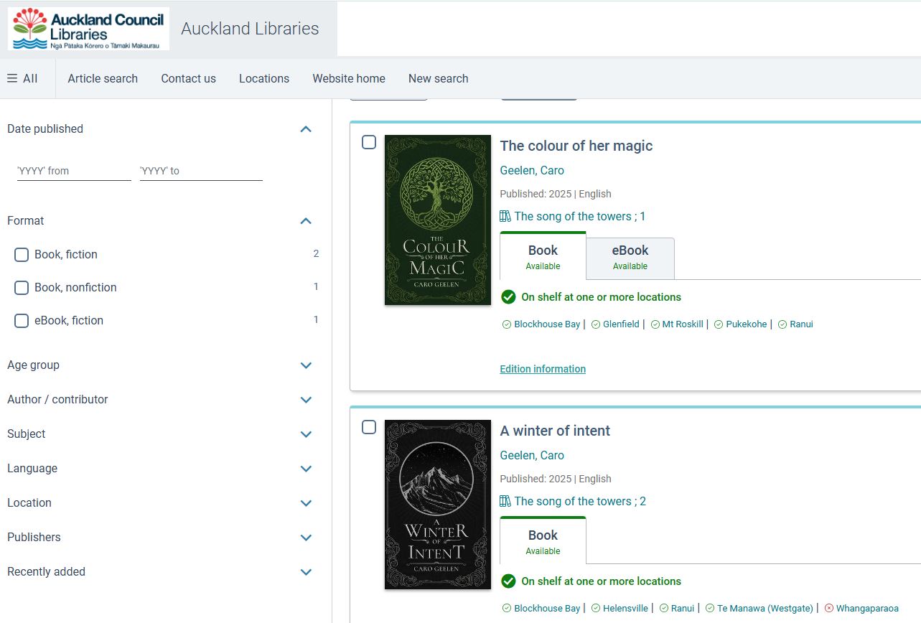Click series books icon beside 'The song of the towers ; 1'
This screenshot has width=921, height=623.
[x=505, y=216]
